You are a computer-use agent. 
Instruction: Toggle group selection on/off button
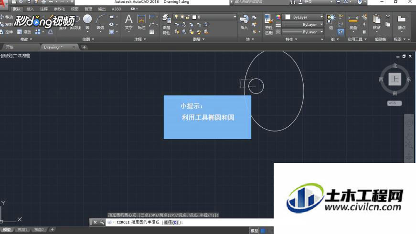point(341,32)
